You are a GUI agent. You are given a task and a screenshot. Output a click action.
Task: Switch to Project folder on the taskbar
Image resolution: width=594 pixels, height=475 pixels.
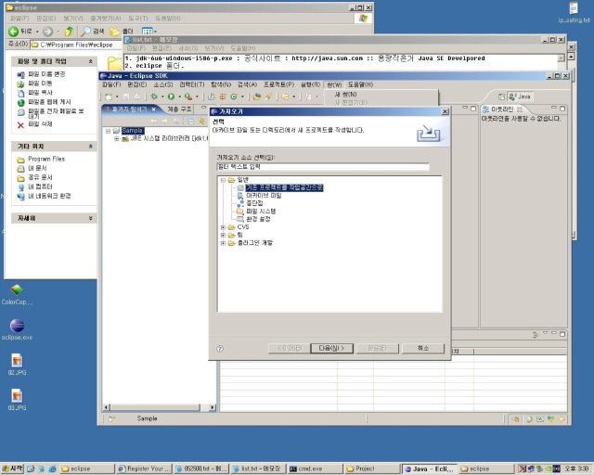371,469
